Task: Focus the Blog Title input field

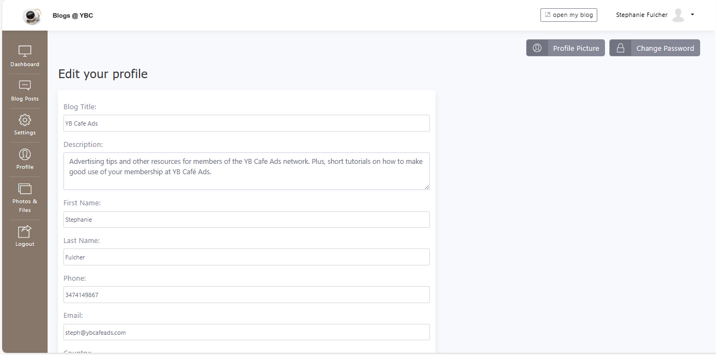Action: [247, 123]
